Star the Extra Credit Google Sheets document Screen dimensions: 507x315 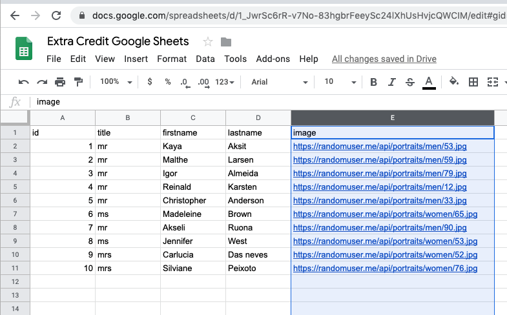tap(208, 42)
